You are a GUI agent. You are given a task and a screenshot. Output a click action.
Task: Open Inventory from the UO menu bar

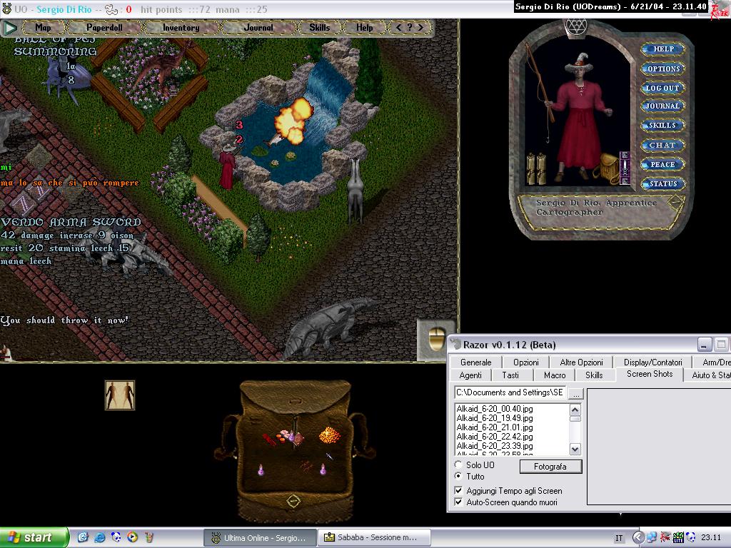pyautogui.click(x=181, y=28)
